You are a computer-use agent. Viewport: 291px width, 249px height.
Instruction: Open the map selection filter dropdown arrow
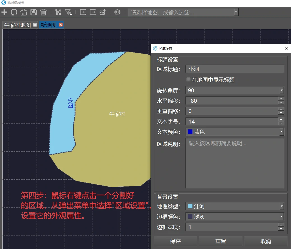[236, 12]
